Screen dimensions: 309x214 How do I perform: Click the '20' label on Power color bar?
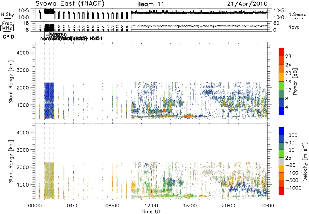288,73
